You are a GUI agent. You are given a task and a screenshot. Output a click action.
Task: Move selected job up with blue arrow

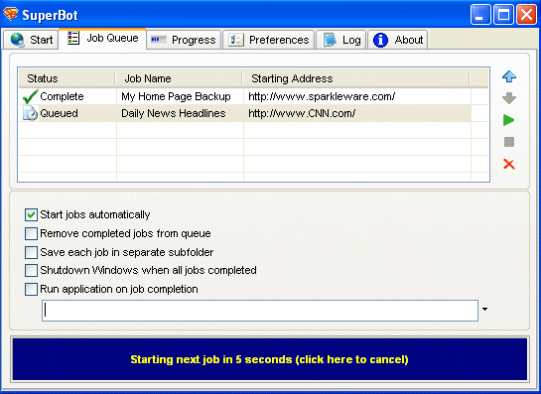pyautogui.click(x=509, y=76)
